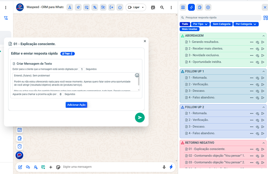Click the settings gear in side panel
Image resolution: width=268 pixels, height=174 pixels.
208,7
